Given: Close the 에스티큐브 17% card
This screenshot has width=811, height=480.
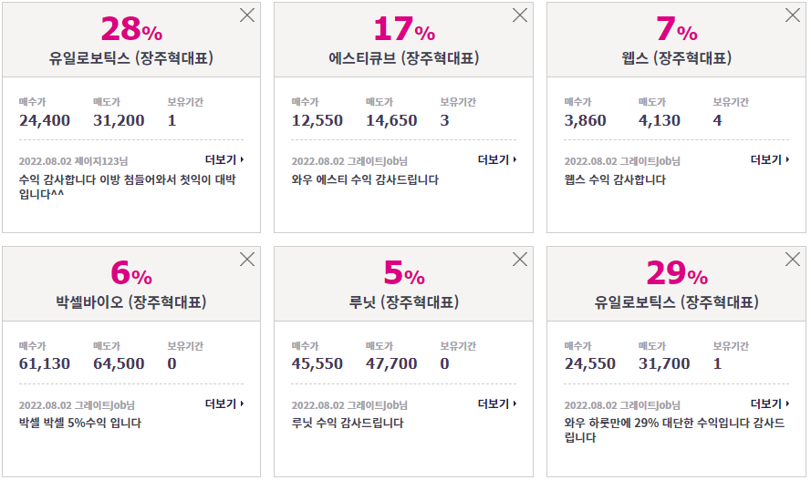Looking at the screenshot, I should (x=520, y=15).
